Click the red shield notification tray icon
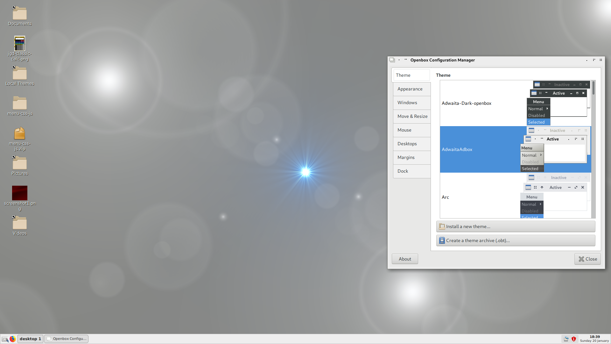 (574, 339)
